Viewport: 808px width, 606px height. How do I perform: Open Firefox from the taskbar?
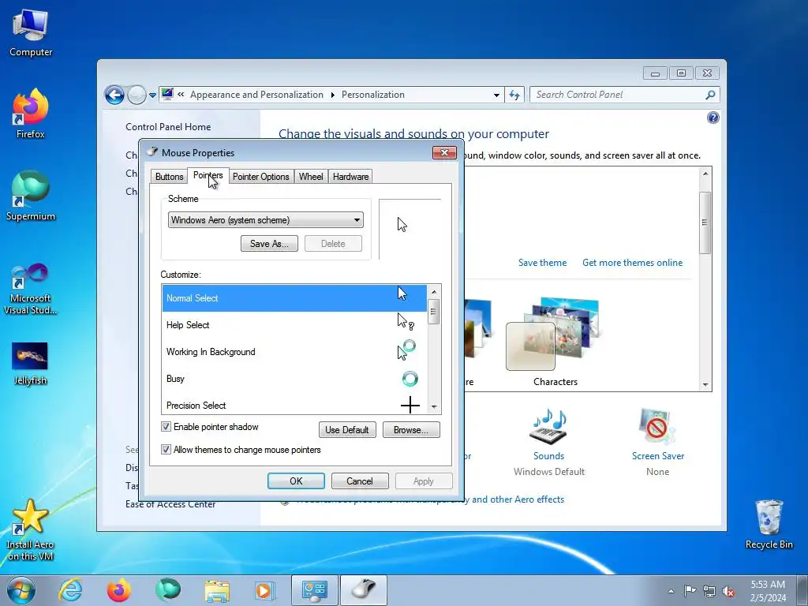pyautogui.click(x=118, y=590)
